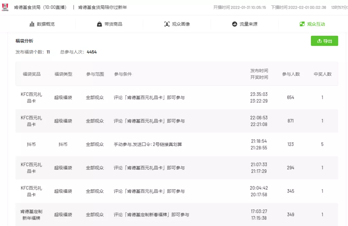This screenshot has height=226, width=348.
Task: Click the 福袋类型 column header
Action: (63, 74)
